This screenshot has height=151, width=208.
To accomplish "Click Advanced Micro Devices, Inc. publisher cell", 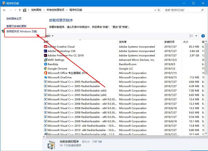I will click(137, 60).
